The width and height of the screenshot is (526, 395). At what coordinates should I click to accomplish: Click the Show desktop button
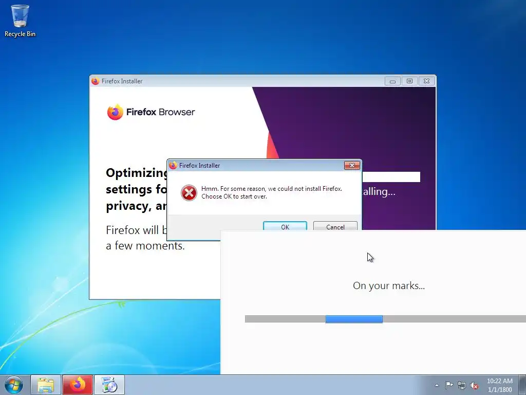(x=522, y=385)
